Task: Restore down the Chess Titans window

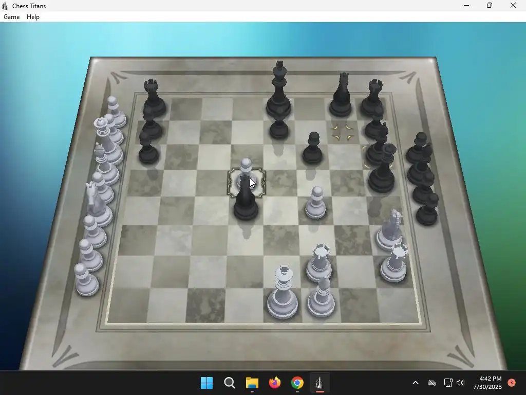Action: (x=490, y=5)
